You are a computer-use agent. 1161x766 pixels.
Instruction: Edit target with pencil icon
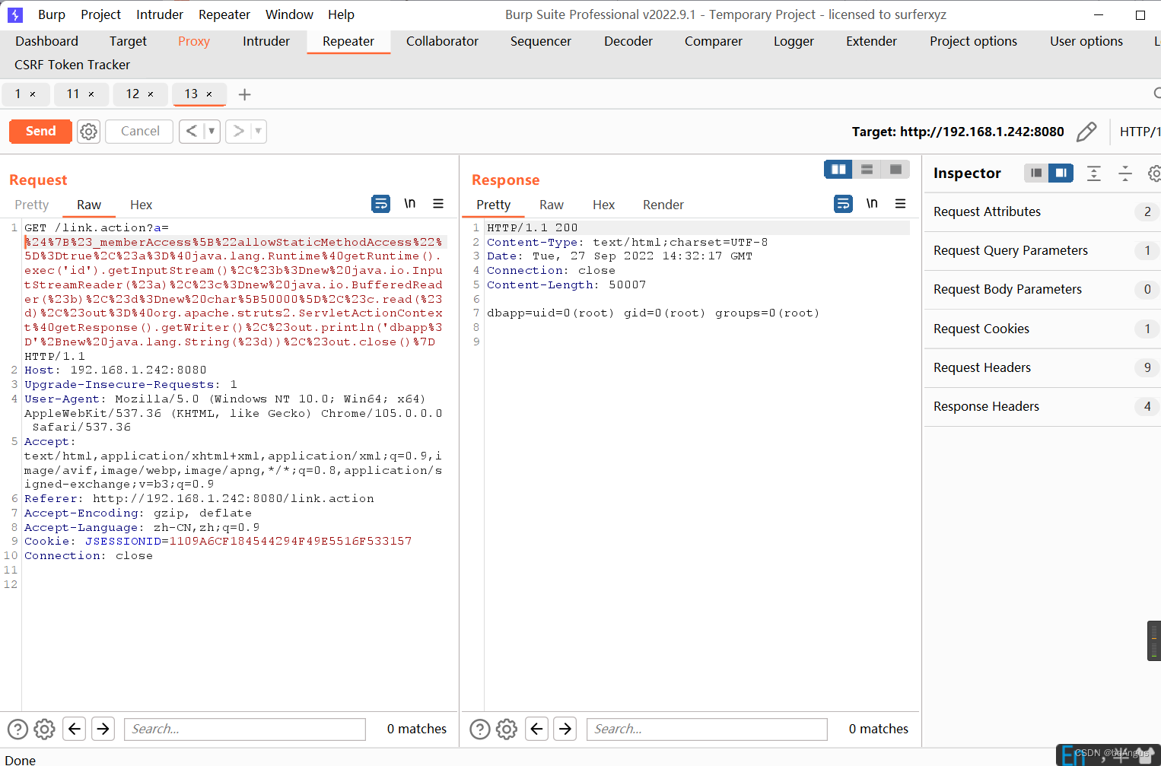pyautogui.click(x=1086, y=132)
